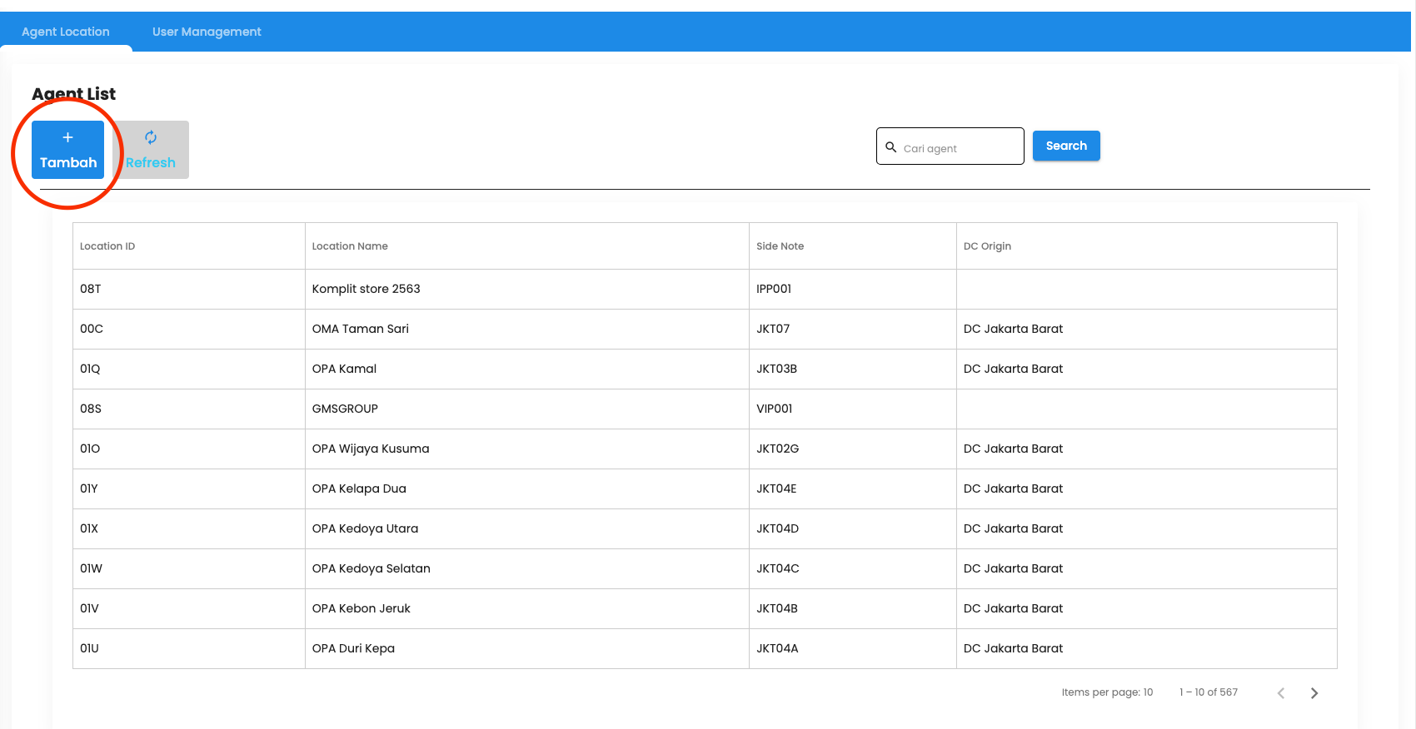Select the OMA Taman Sari row
The height and width of the screenshot is (729, 1416).
click(360, 329)
